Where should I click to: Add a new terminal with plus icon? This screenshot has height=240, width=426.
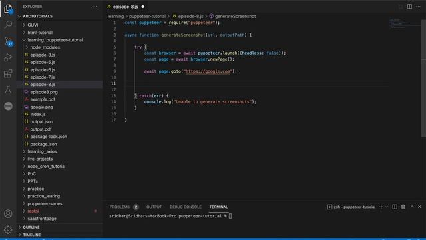click(381, 207)
